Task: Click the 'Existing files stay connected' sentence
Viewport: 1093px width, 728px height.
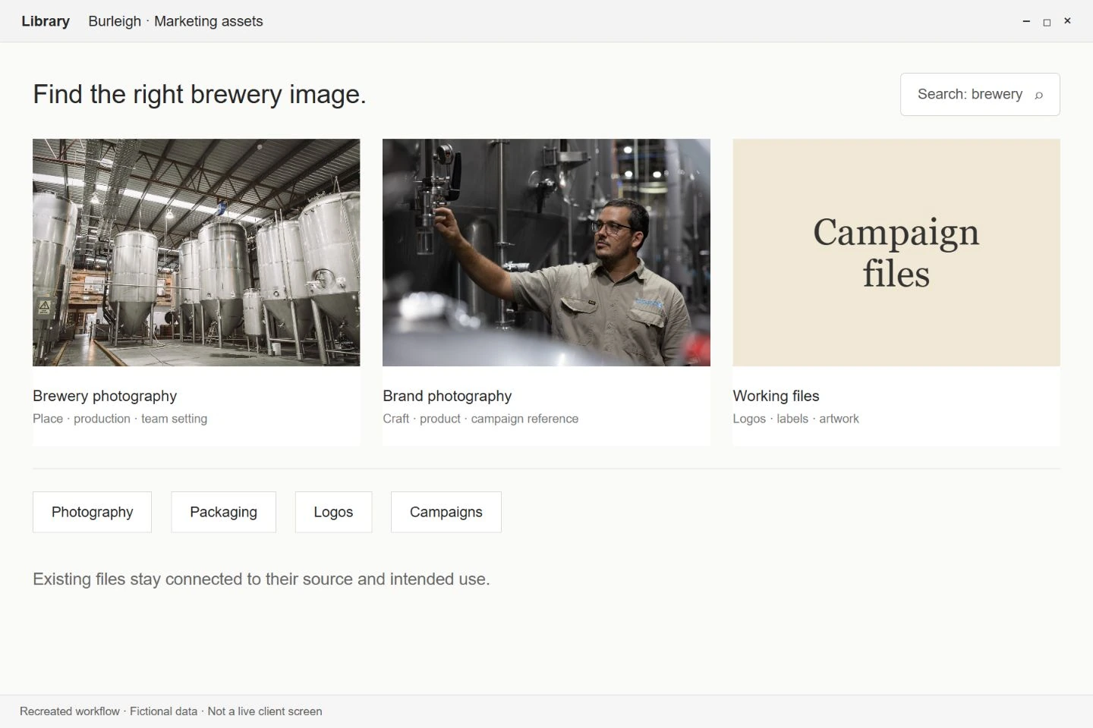Action: 261,579
